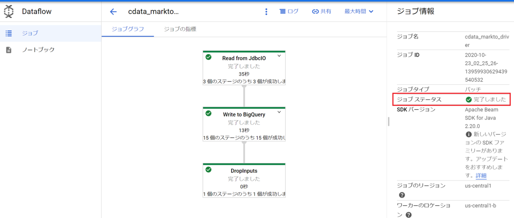Click the us-central1-b worker location value

tap(481, 206)
